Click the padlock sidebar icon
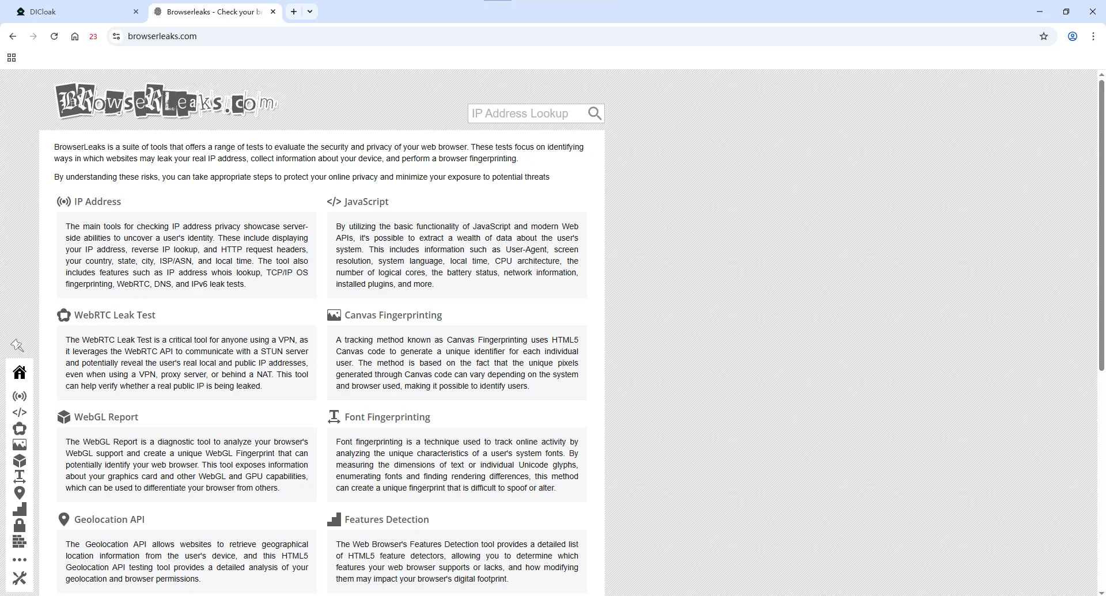Viewport: 1106px width, 596px height. tap(20, 525)
